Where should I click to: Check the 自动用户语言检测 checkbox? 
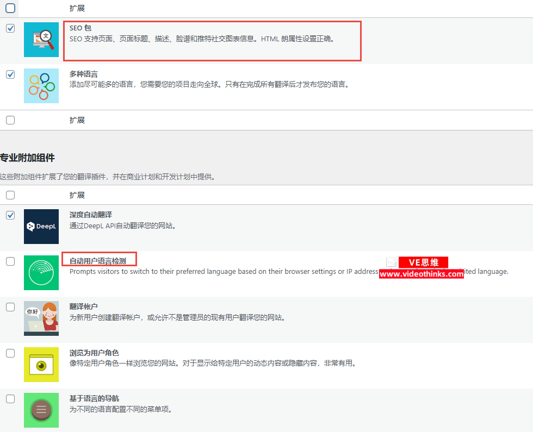[10, 261]
